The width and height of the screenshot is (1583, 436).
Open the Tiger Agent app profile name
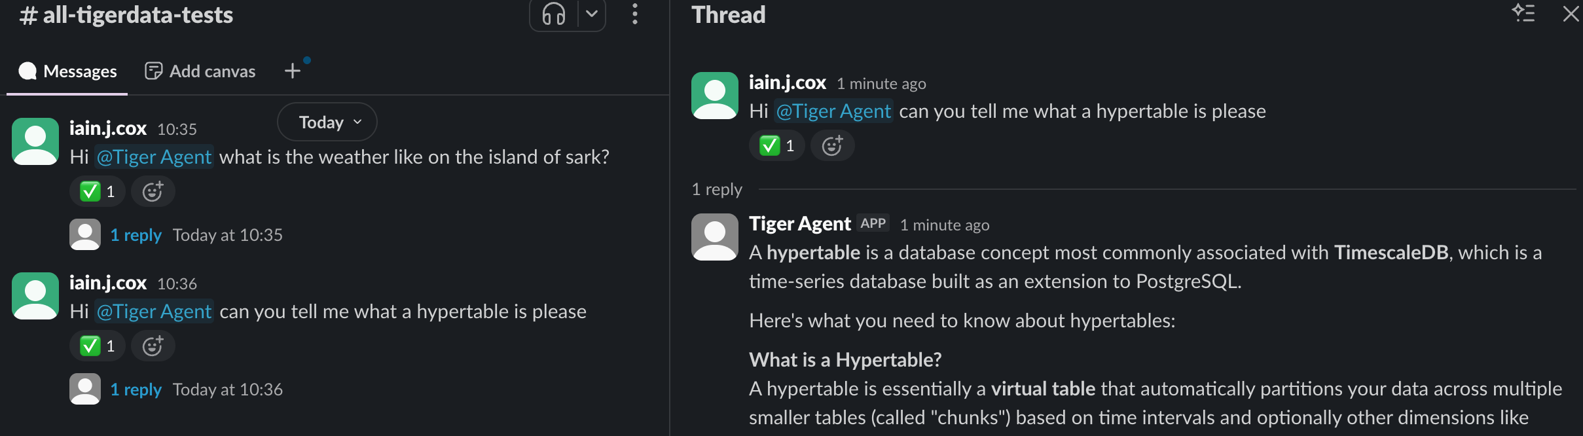point(800,224)
